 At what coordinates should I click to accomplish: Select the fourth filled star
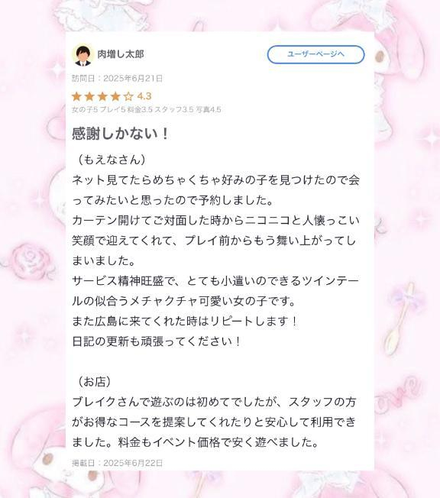point(115,96)
